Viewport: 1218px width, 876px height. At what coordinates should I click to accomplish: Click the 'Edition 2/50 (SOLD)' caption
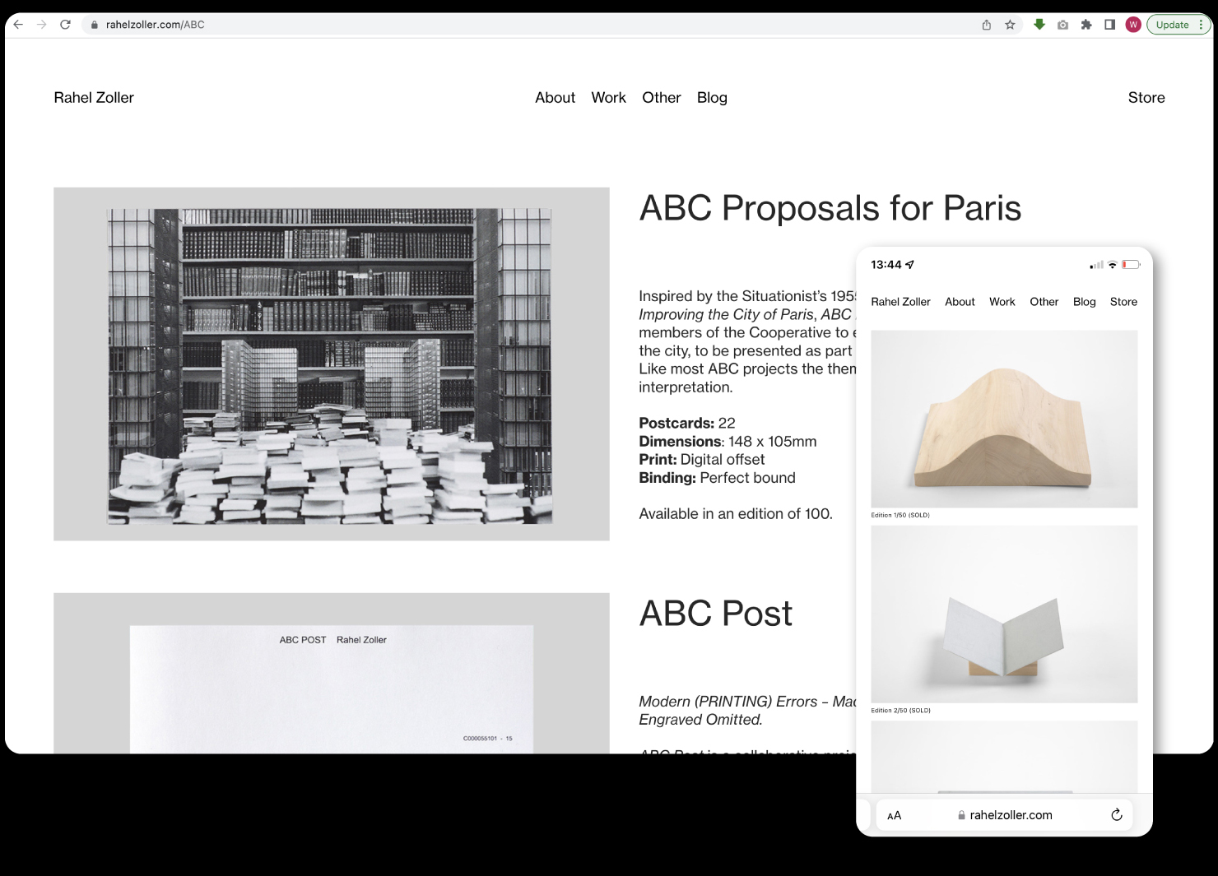(900, 710)
